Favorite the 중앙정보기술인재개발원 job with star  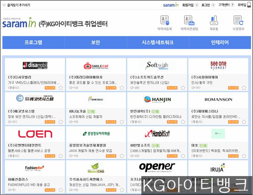(122, 156)
